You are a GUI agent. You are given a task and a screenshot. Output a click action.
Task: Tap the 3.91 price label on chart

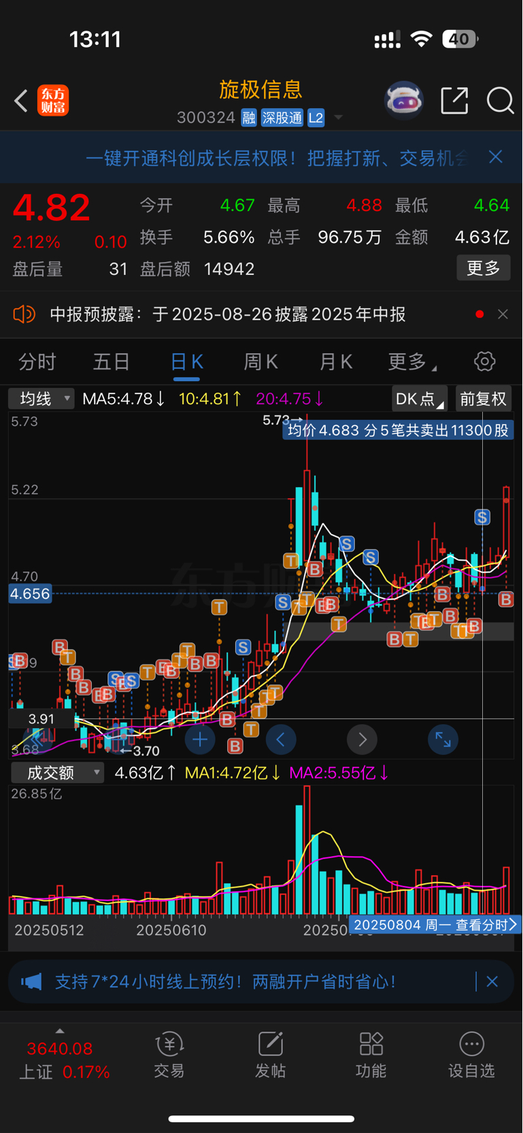41,719
